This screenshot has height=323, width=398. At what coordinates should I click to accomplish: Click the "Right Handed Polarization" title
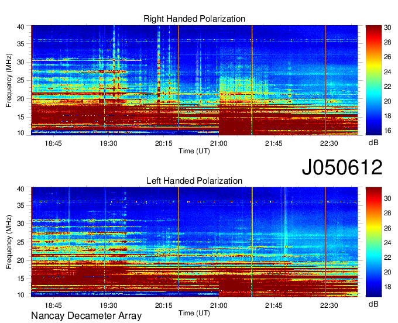click(194, 19)
